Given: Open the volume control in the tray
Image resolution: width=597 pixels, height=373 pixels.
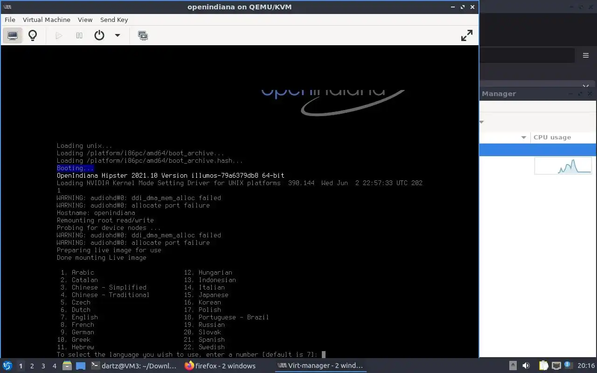Looking at the screenshot, I should click(x=526, y=366).
